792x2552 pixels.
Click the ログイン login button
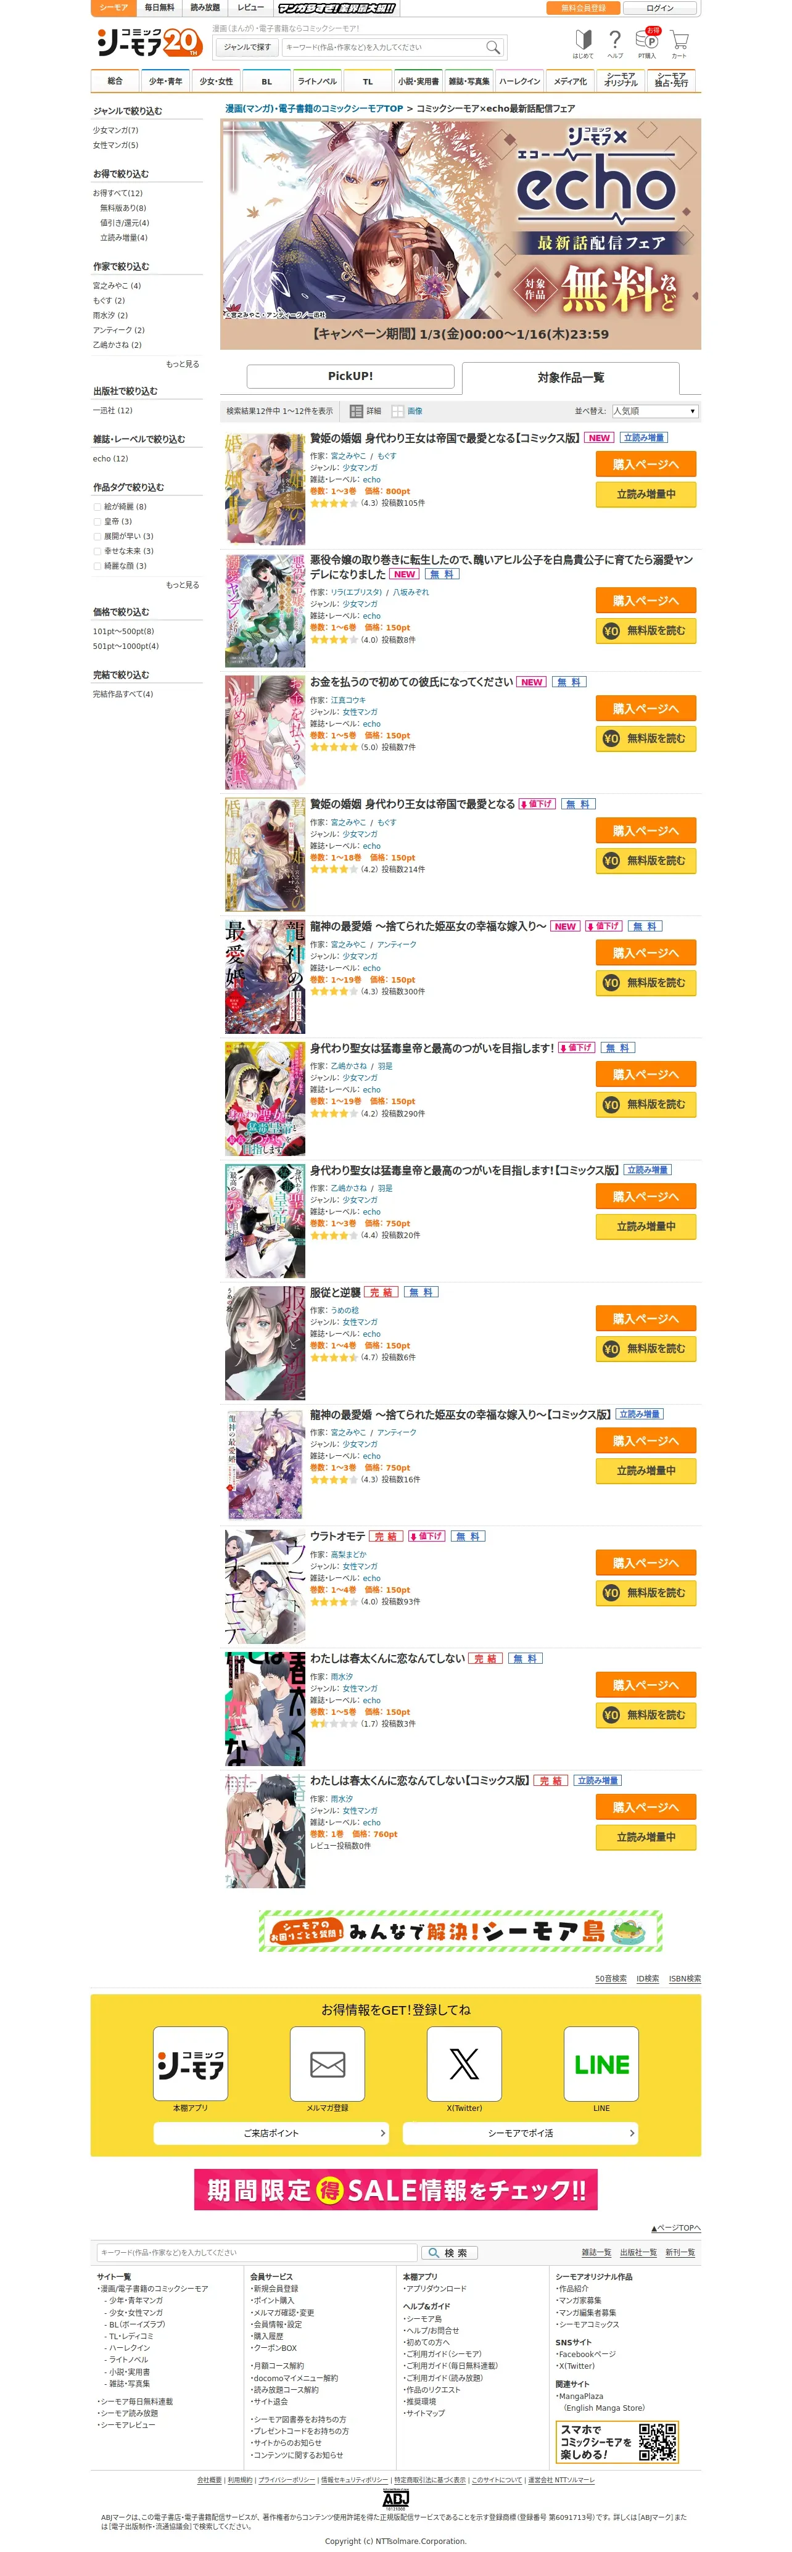pyautogui.click(x=659, y=8)
